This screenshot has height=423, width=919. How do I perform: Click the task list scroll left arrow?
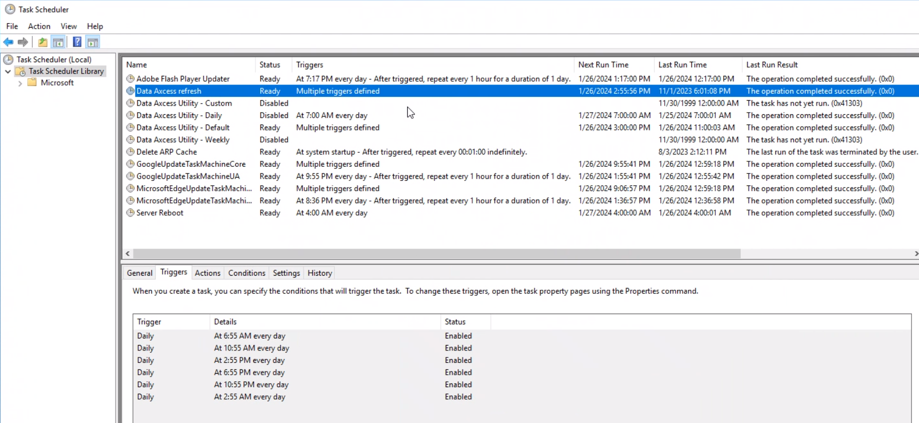pos(128,253)
